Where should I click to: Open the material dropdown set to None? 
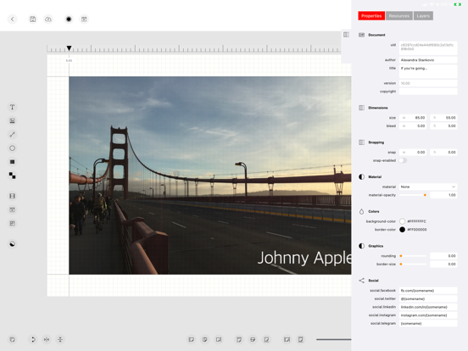[x=428, y=187]
